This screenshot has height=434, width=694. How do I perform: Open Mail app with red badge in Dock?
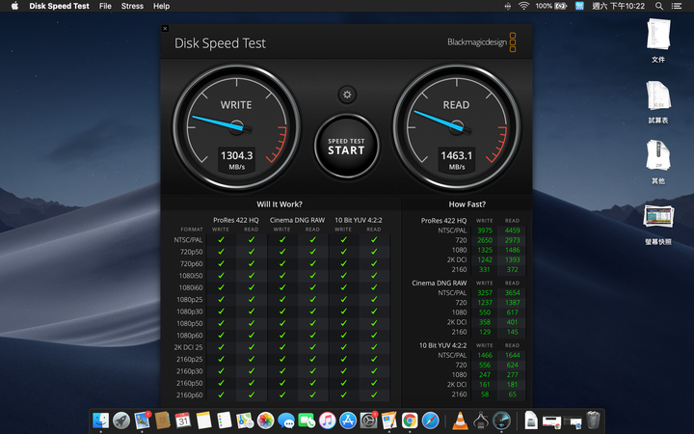[x=142, y=420]
